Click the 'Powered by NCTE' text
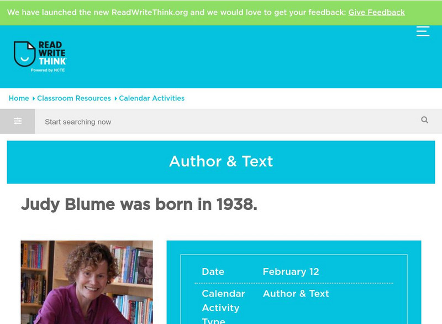The width and height of the screenshot is (442, 324). (x=48, y=71)
